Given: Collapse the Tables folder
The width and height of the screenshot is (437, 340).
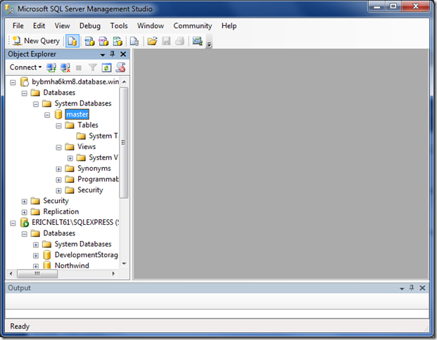Looking at the screenshot, I should 58,126.
